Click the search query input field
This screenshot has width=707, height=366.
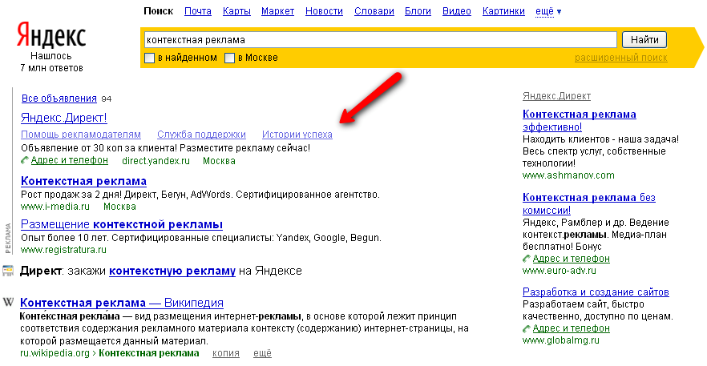click(379, 39)
